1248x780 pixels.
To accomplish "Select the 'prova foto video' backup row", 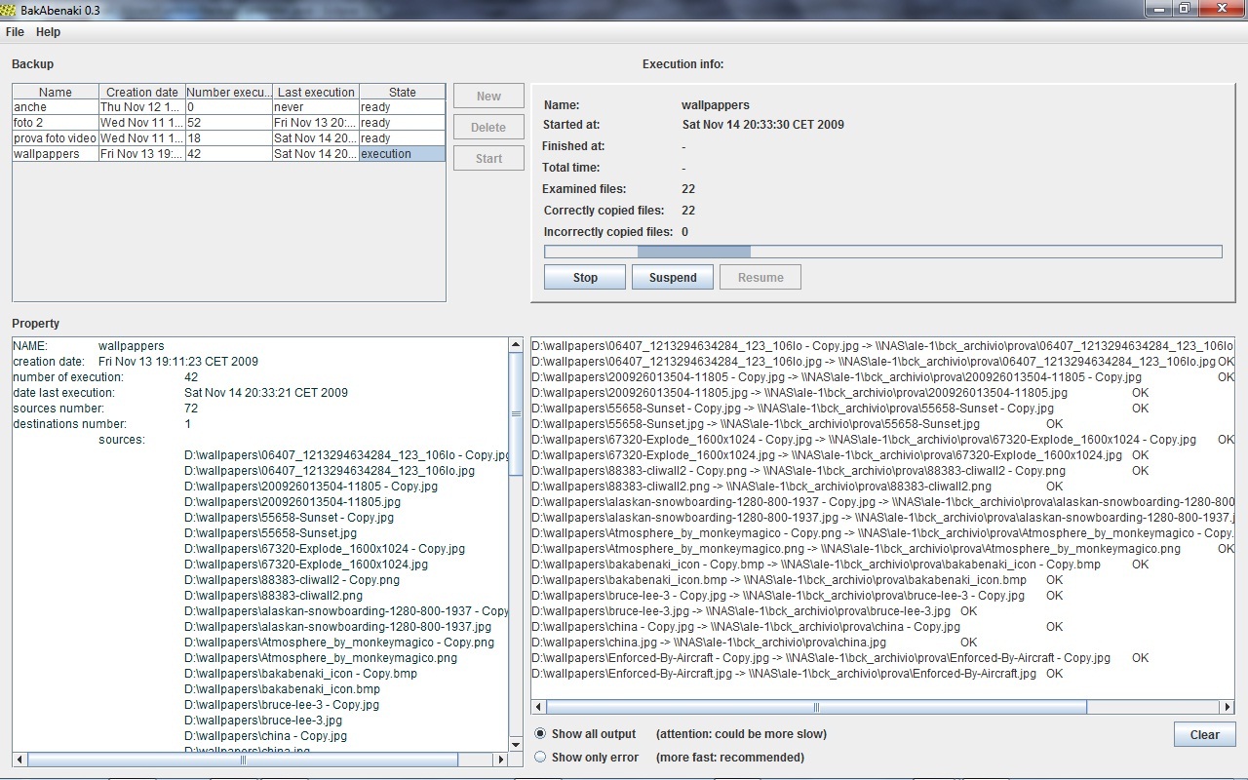I will pyautogui.click(x=229, y=138).
